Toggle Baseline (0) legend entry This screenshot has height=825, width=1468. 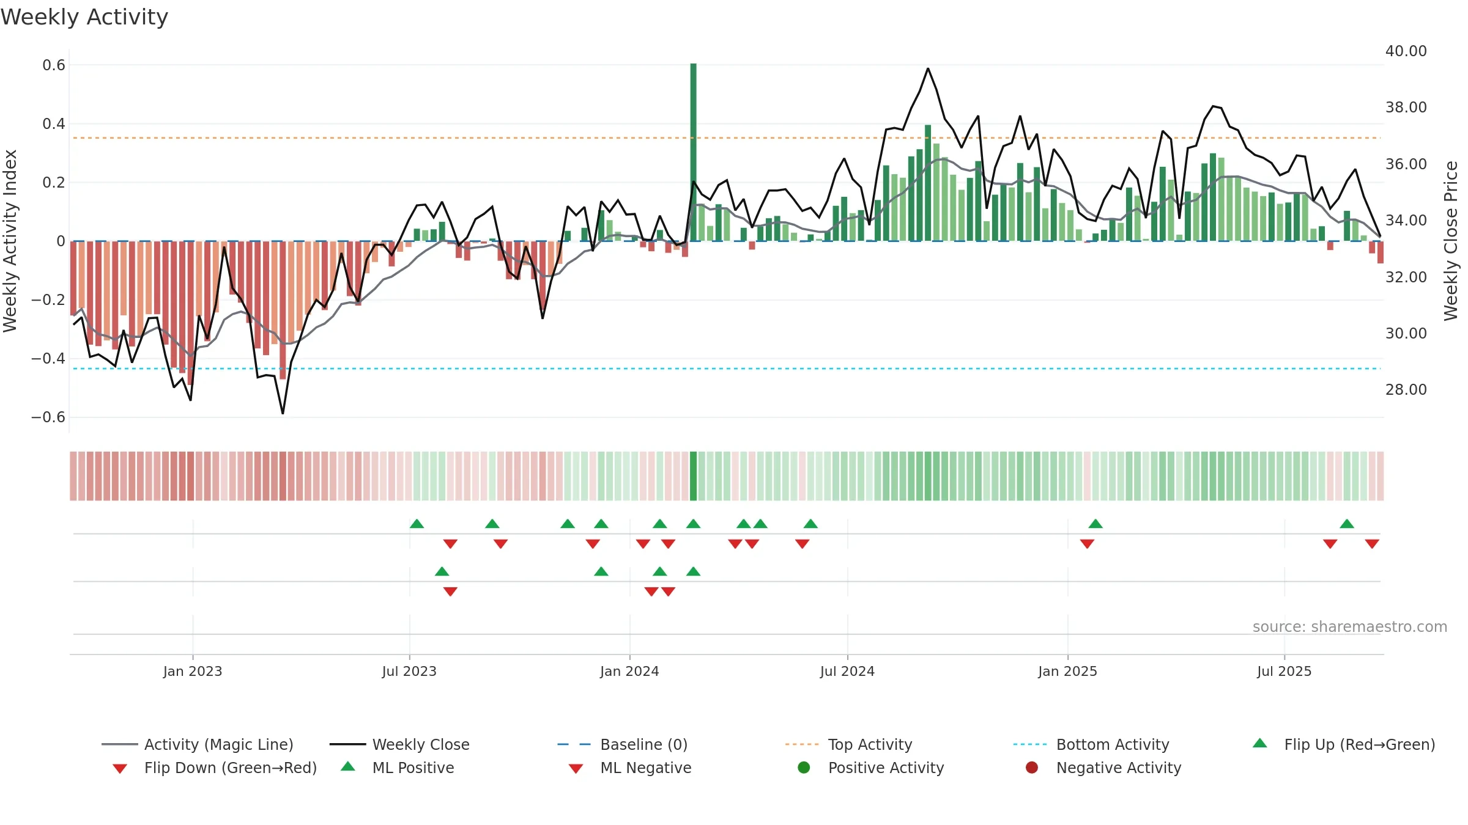click(623, 744)
